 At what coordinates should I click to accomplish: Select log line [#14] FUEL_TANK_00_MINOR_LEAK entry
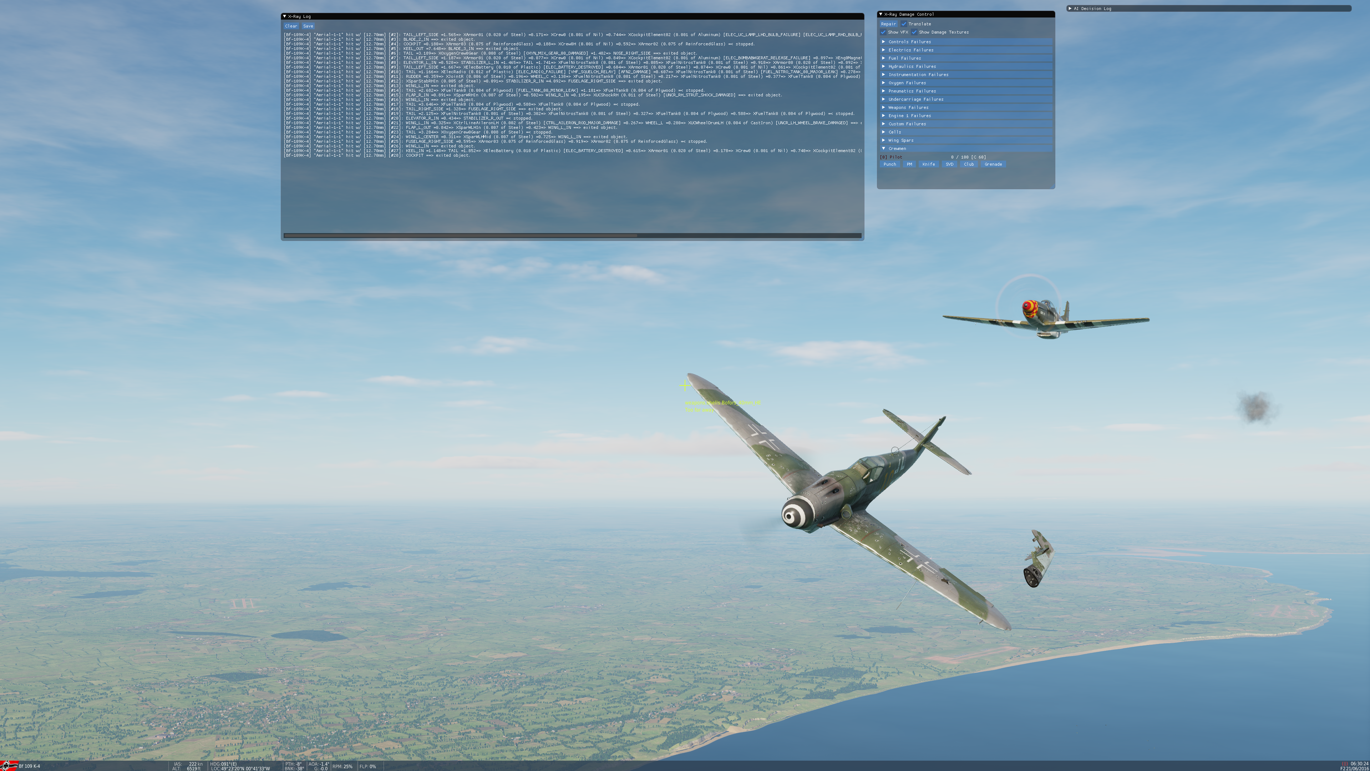coord(494,90)
